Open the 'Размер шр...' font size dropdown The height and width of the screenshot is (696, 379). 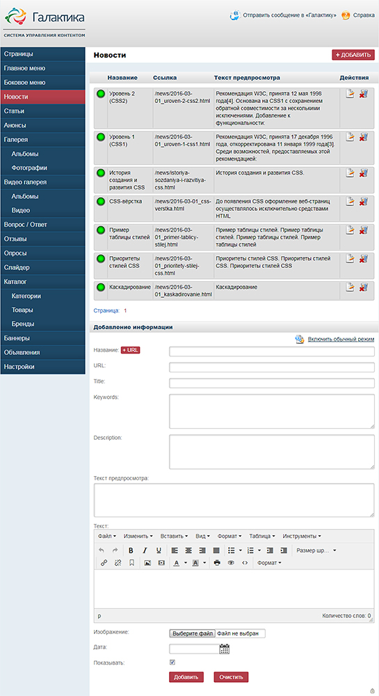click(316, 551)
